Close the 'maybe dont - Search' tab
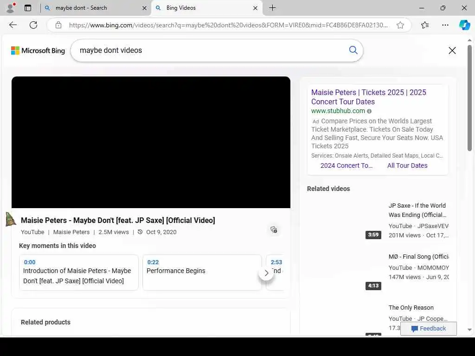 145,8
